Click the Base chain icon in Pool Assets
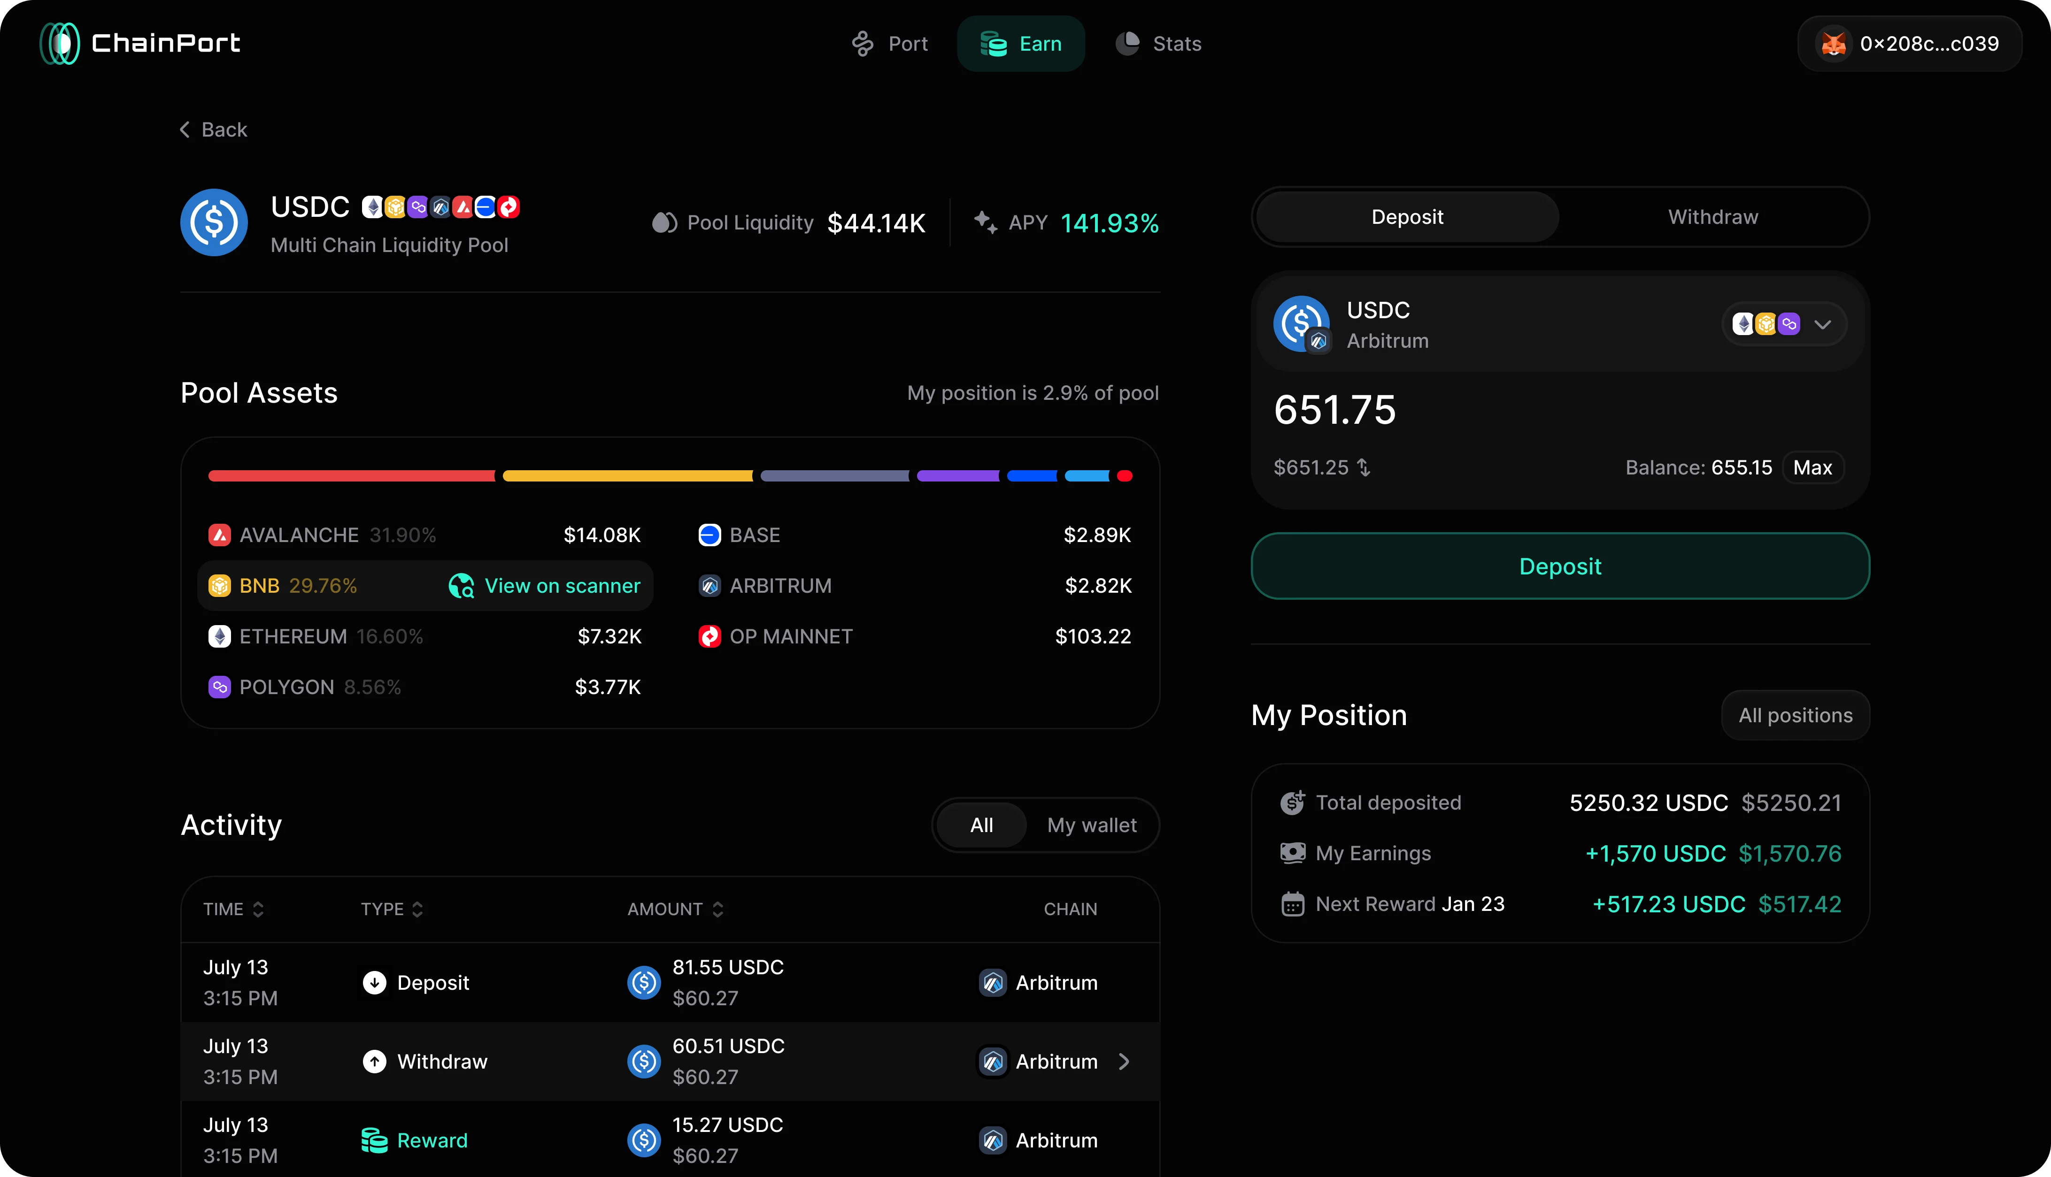Image resolution: width=2051 pixels, height=1177 pixels. [709, 535]
